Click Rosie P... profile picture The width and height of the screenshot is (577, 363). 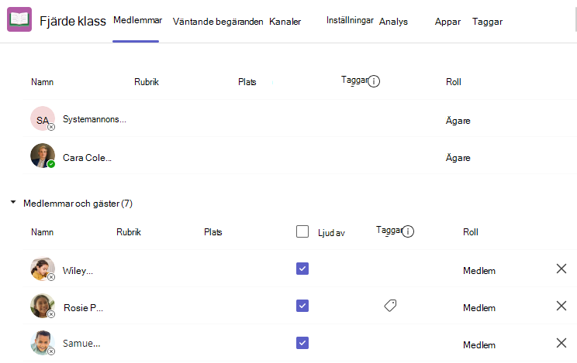pos(43,306)
